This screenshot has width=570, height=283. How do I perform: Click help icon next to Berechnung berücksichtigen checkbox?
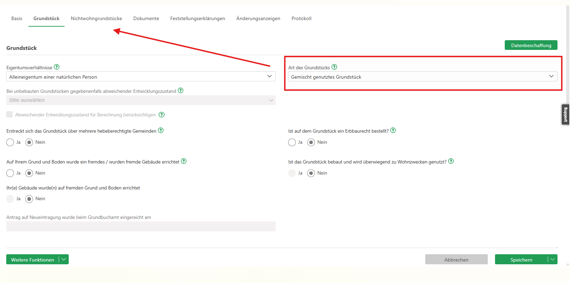[x=161, y=115]
